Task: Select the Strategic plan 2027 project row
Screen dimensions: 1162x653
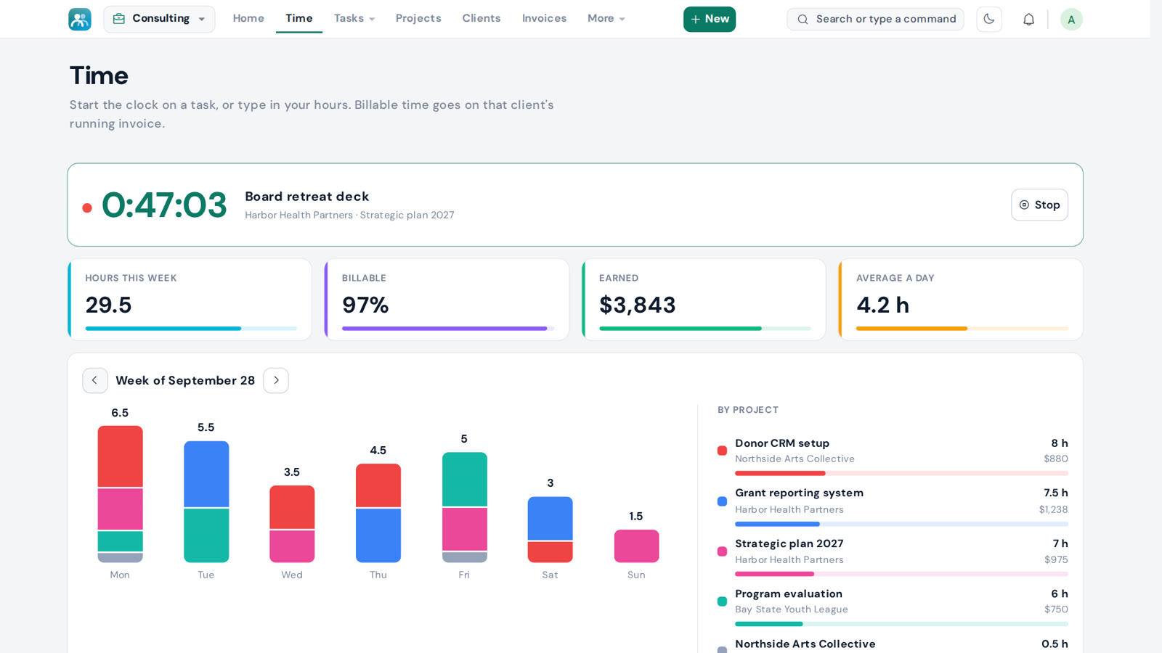Action: (893, 557)
